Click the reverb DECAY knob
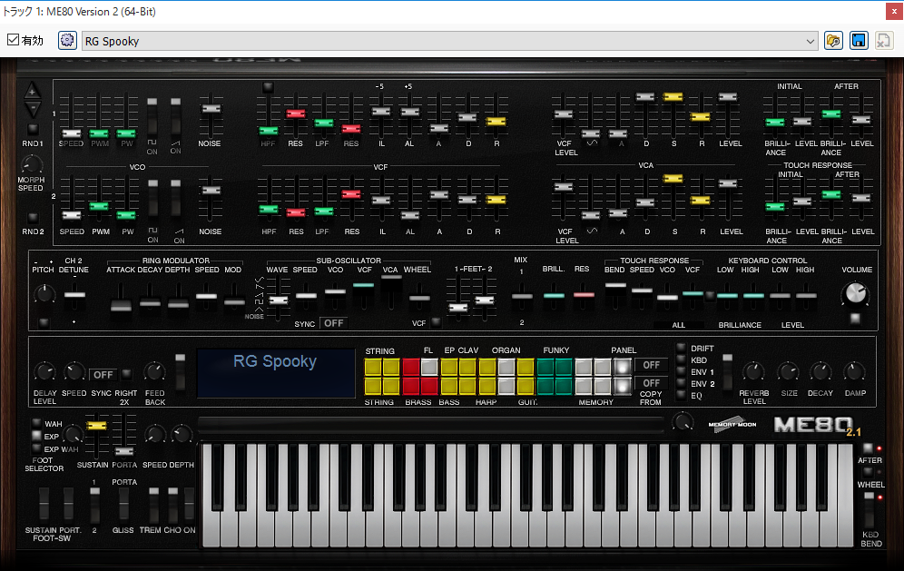904x571 pixels. [820, 372]
